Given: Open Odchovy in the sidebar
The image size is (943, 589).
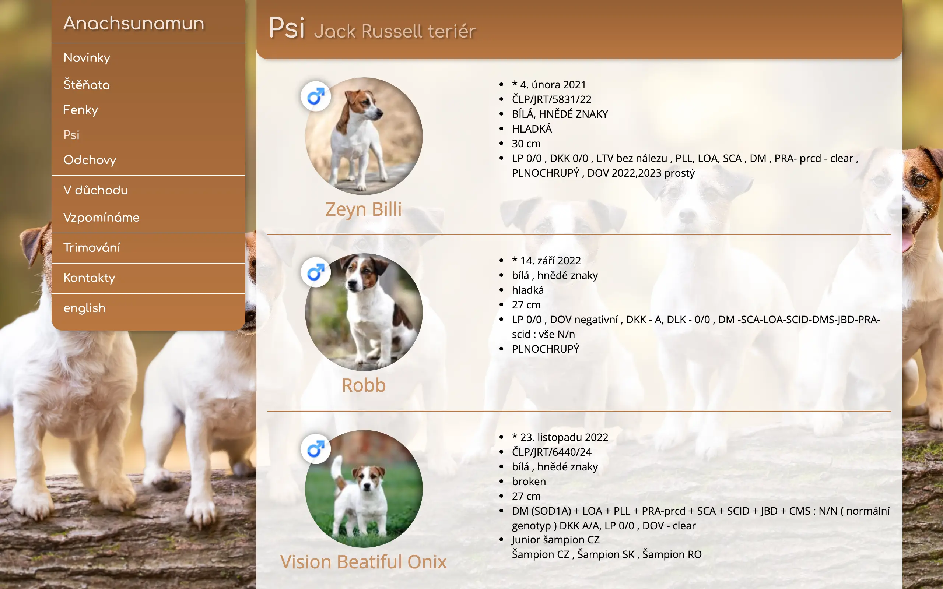Looking at the screenshot, I should coord(90,160).
